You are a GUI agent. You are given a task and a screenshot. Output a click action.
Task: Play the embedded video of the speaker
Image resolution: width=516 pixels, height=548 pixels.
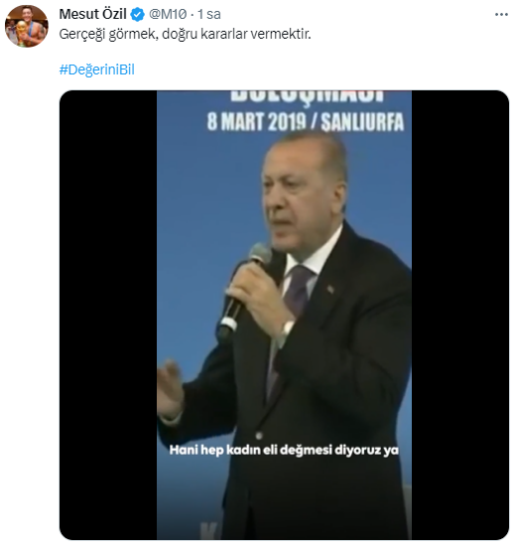click(x=284, y=315)
